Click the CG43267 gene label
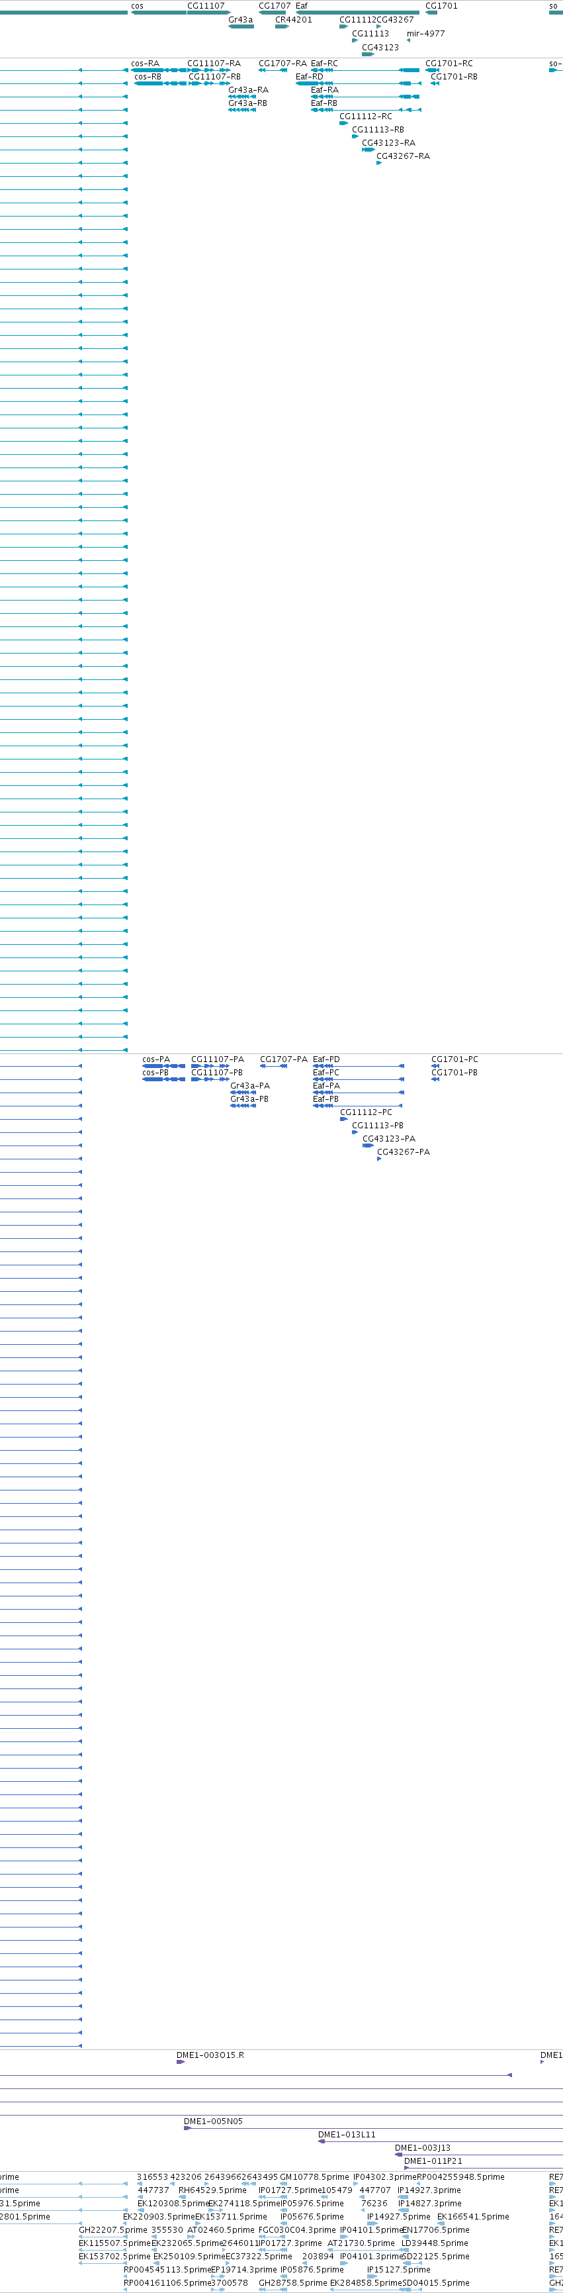563x2293 pixels. point(395,20)
